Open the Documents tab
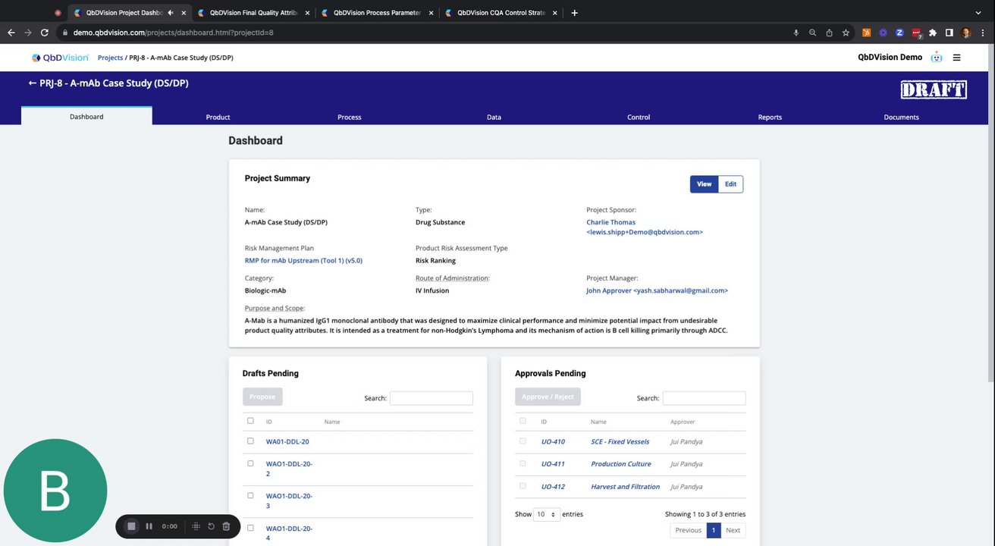The width and height of the screenshot is (995, 546). pos(901,117)
